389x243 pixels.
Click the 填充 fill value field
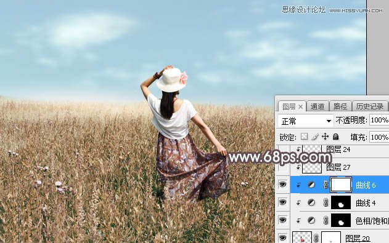coord(379,137)
